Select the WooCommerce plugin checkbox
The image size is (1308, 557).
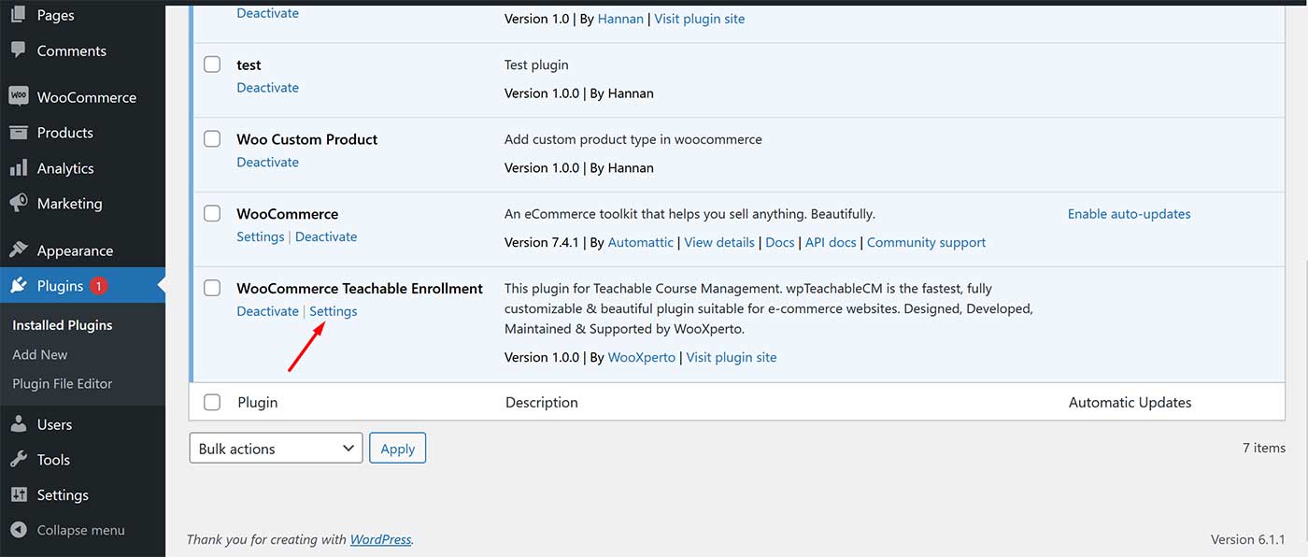coord(212,214)
